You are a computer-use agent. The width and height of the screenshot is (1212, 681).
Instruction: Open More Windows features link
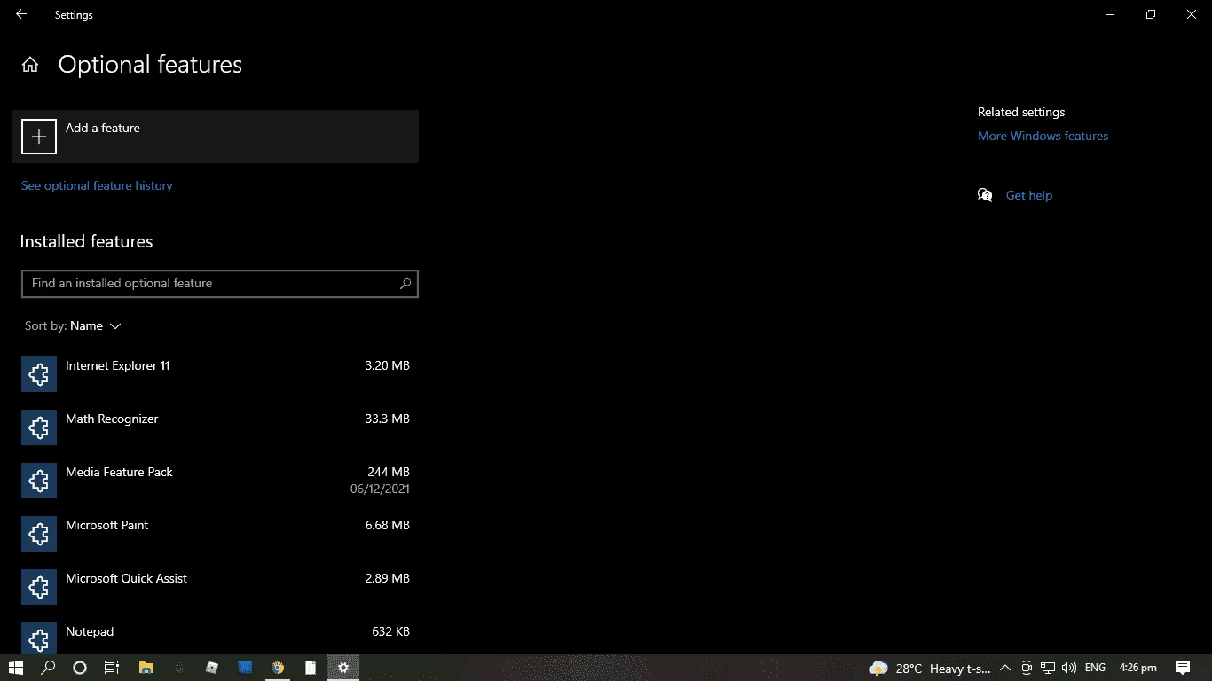click(x=1043, y=136)
